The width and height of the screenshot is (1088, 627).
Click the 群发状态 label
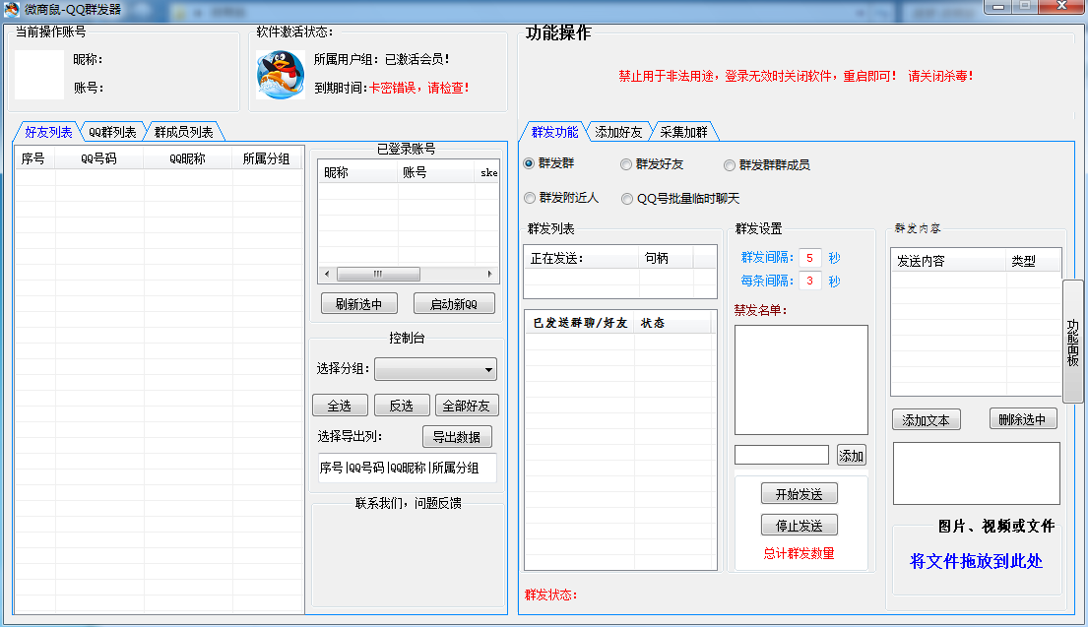click(x=551, y=595)
